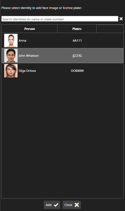This screenshot has width=125, height=211.
Task: Click empty area below the identity list
Action: 62,137
